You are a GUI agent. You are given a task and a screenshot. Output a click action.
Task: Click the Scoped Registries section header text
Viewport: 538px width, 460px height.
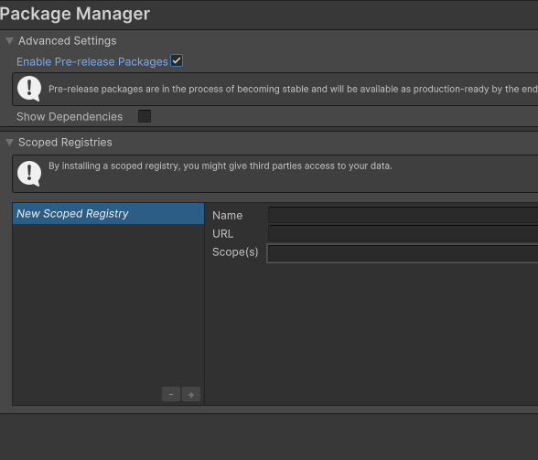[65, 143]
